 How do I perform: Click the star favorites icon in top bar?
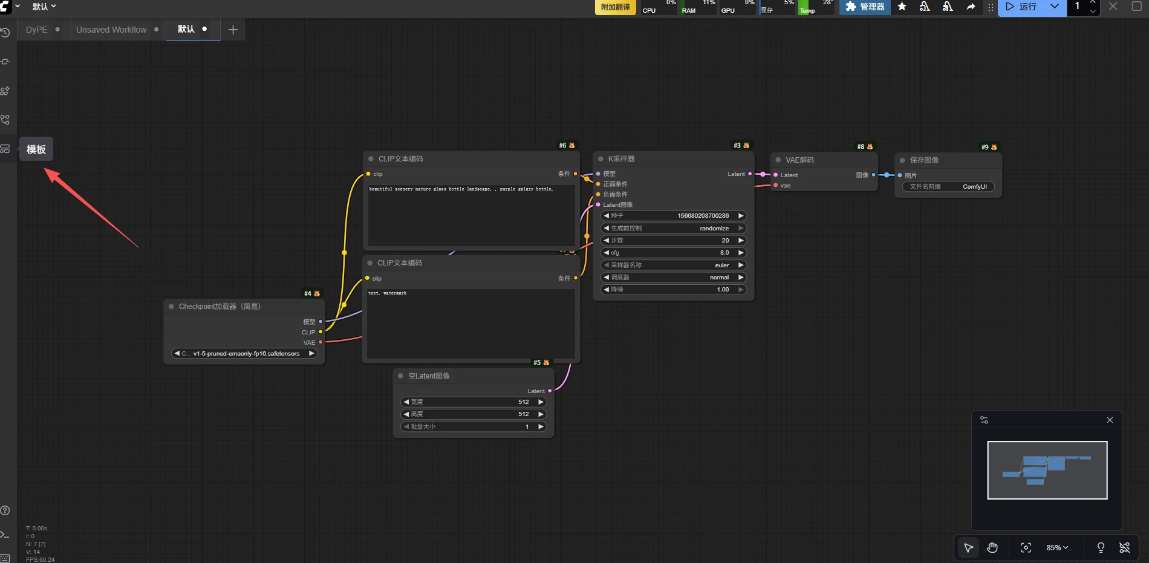[902, 7]
